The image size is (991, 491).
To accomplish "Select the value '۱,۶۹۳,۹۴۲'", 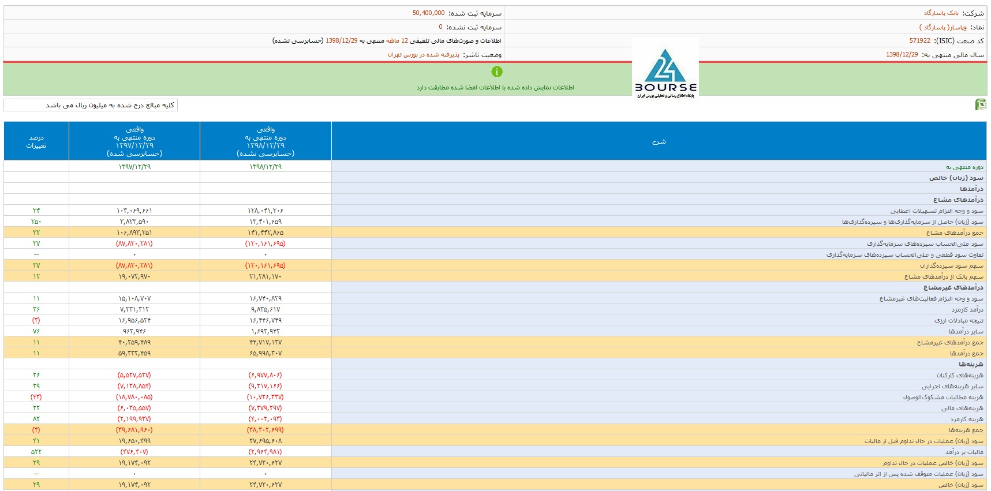I will 265,331.
